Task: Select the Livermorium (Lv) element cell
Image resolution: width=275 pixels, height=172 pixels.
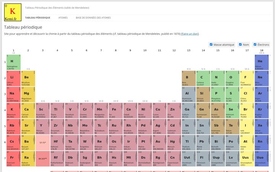Action: tap(232, 159)
